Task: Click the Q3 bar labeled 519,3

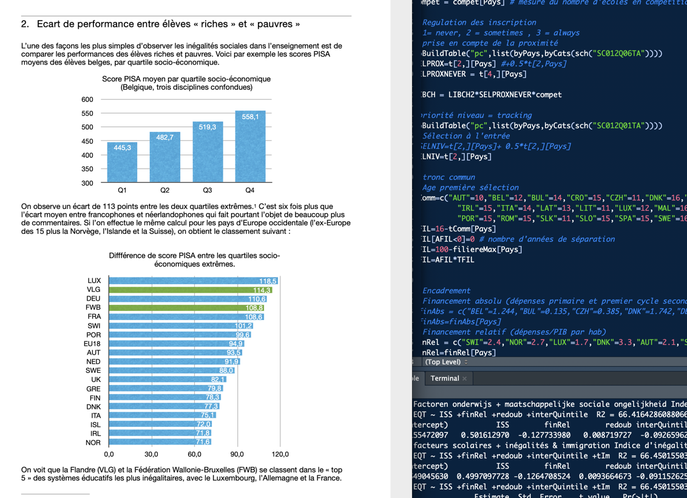Action: (x=207, y=152)
